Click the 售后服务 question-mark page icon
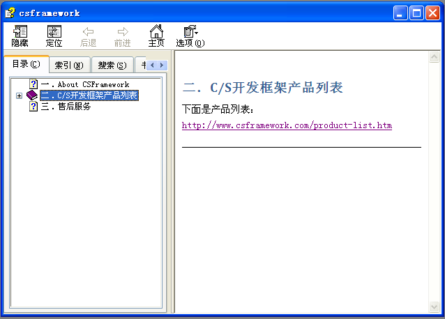This screenshot has width=445, height=319. coord(33,107)
